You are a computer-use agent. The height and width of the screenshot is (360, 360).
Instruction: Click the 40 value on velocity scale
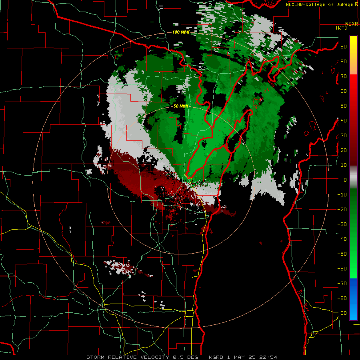[x=344, y=121]
